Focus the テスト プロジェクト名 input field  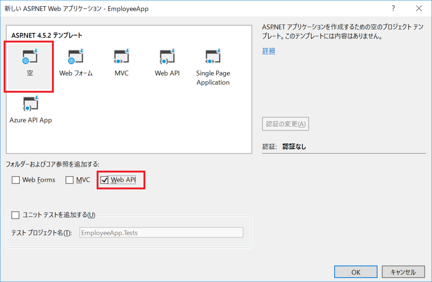[162, 233]
